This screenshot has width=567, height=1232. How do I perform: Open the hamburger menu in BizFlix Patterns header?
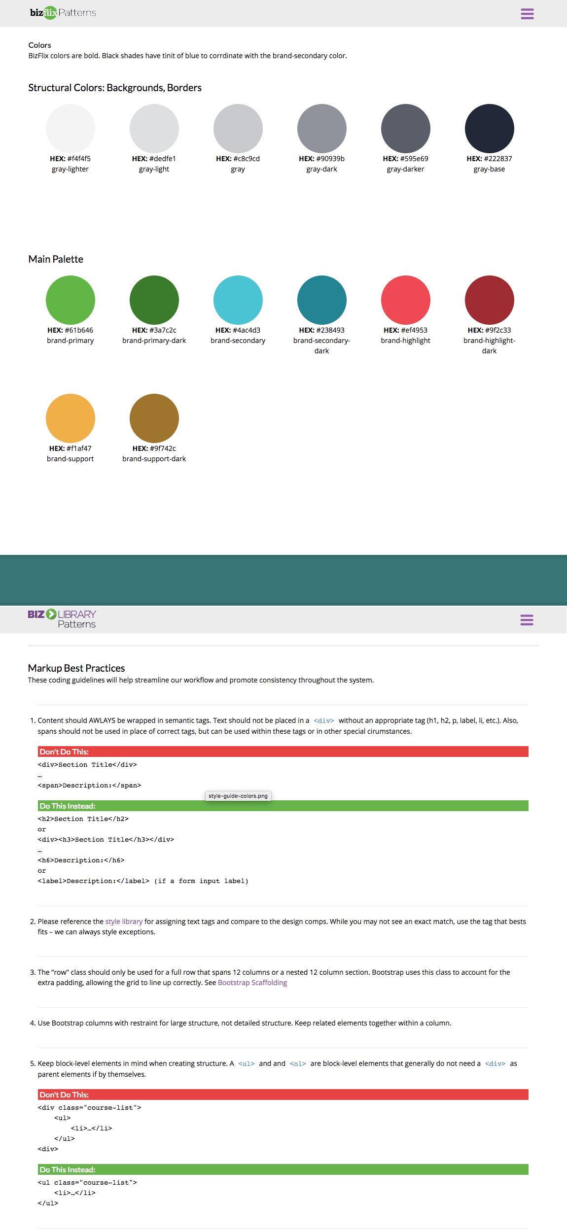527,14
